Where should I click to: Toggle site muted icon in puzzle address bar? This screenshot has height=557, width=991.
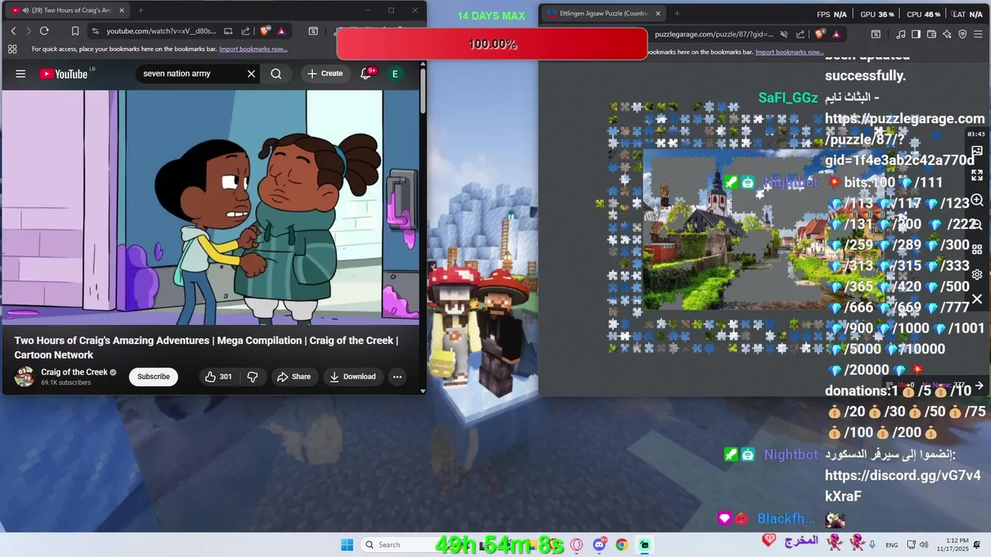[x=784, y=34]
